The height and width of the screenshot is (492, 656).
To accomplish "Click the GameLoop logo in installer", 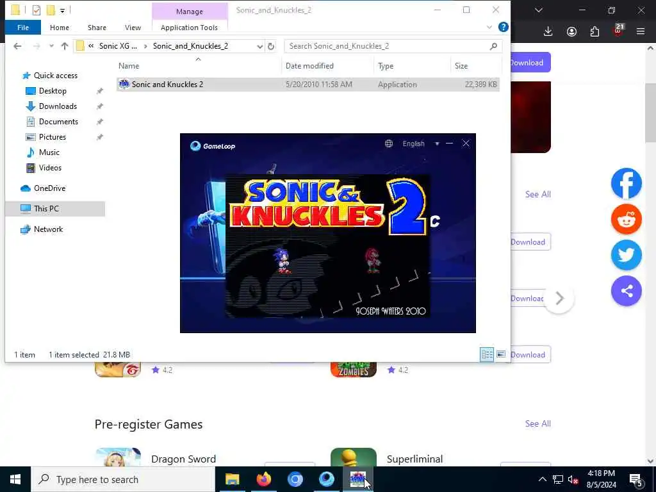I will (213, 146).
